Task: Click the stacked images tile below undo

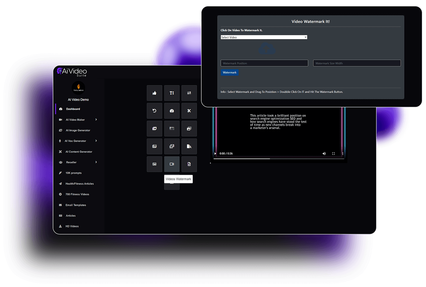Action: tap(154, 128)
